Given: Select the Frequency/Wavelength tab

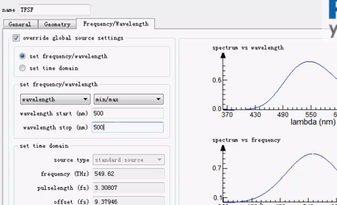Looking at the screenshot, I should click(116, 24).
